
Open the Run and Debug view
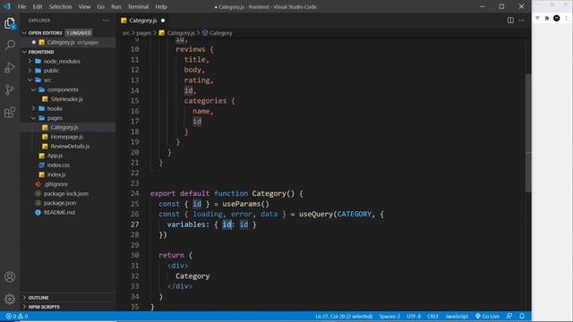(x=10, y=68)
